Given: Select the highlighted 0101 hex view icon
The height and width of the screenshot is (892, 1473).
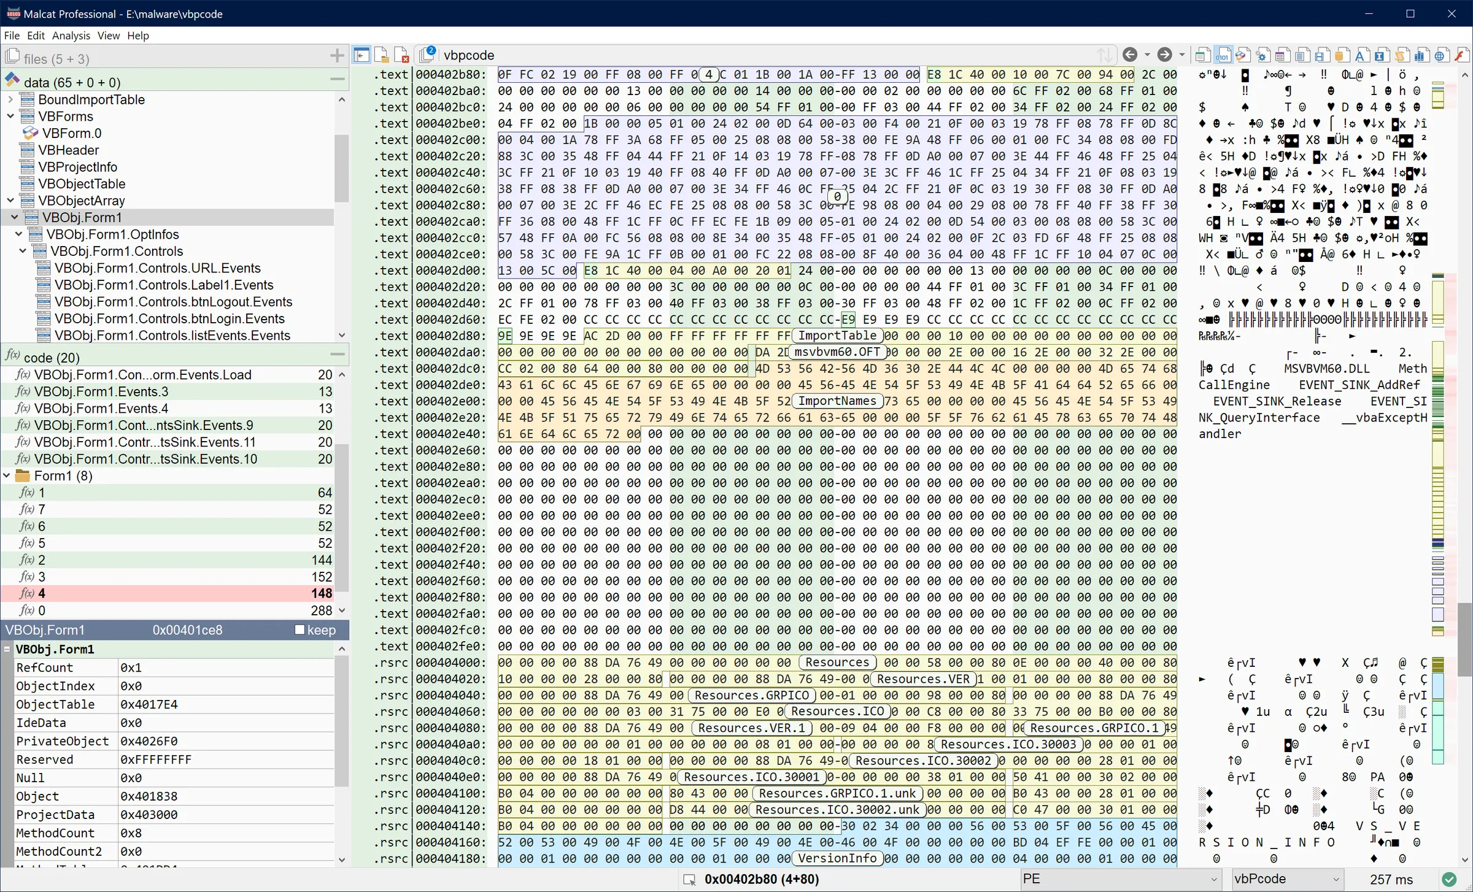Looking at the screenshot, I should (x=1223, y=55).
